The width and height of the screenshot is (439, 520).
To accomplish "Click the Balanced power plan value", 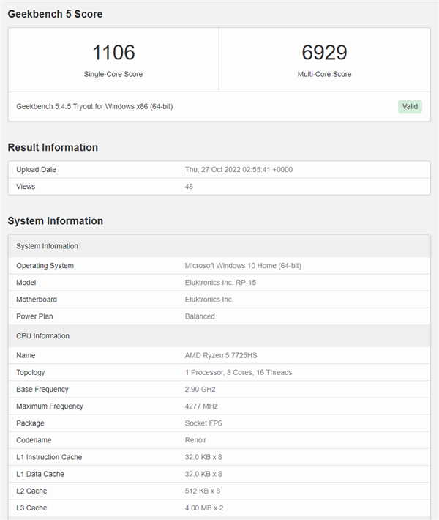I will (200, 316).
